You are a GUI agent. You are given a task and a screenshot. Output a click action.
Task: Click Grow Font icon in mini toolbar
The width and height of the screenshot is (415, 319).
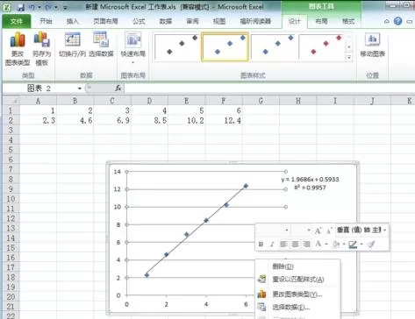tap(318, 230)
